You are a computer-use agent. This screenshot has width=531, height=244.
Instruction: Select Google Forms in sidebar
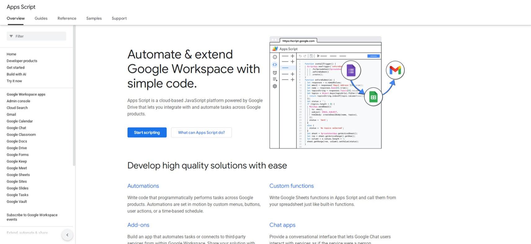pyautogui.click(x=18, y=155)
